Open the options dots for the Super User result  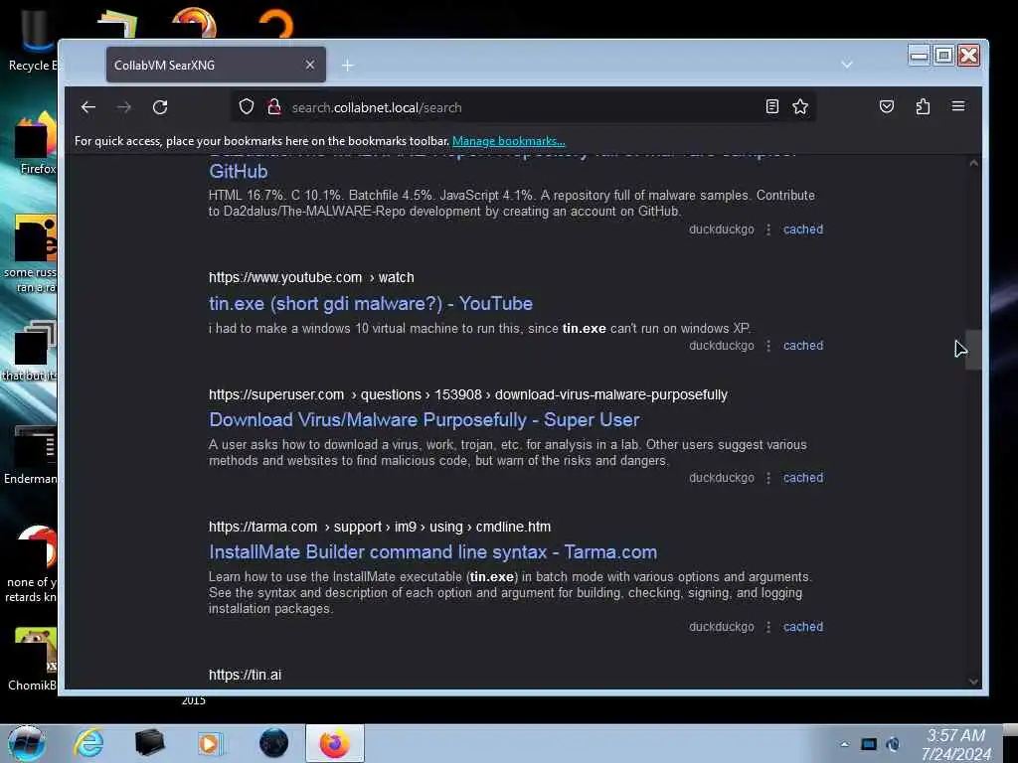point(768,478)
